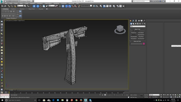
Task: Expand the Polygon Modeling panel arrow
Action: (17, 18)
